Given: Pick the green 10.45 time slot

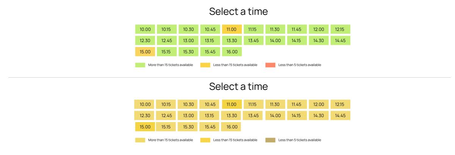Looking at the screenshot, I should (210, 29).
